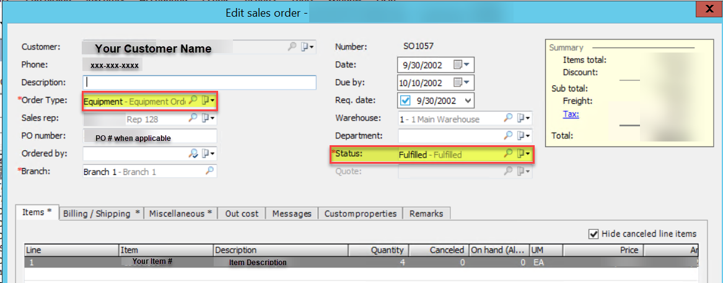Click the Quote field magnifier icon
The width and height of the screenshot is (723, 283).
(508, 171)
